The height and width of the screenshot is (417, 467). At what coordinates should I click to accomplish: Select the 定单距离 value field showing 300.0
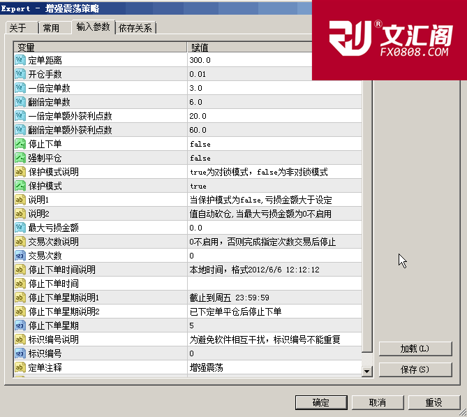point(272,61)
